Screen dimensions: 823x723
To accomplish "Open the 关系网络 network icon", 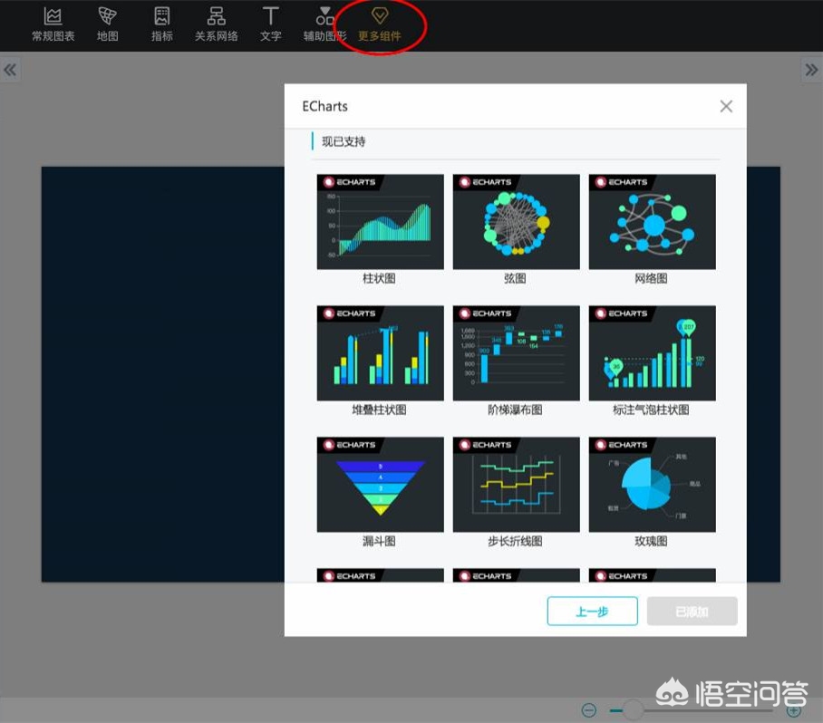I will pyautogui.click(x=217, y=16).
